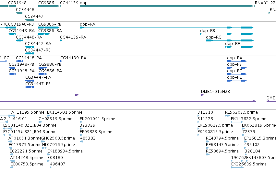The width and height of the screenshot is (276, 169).
Task: Select transcript CG31948-RB
Action: click(x=12, y=28)
